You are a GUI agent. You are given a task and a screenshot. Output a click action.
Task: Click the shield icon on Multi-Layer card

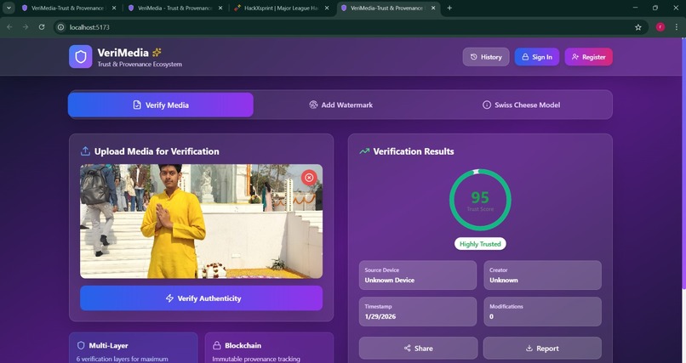point(81,345)
